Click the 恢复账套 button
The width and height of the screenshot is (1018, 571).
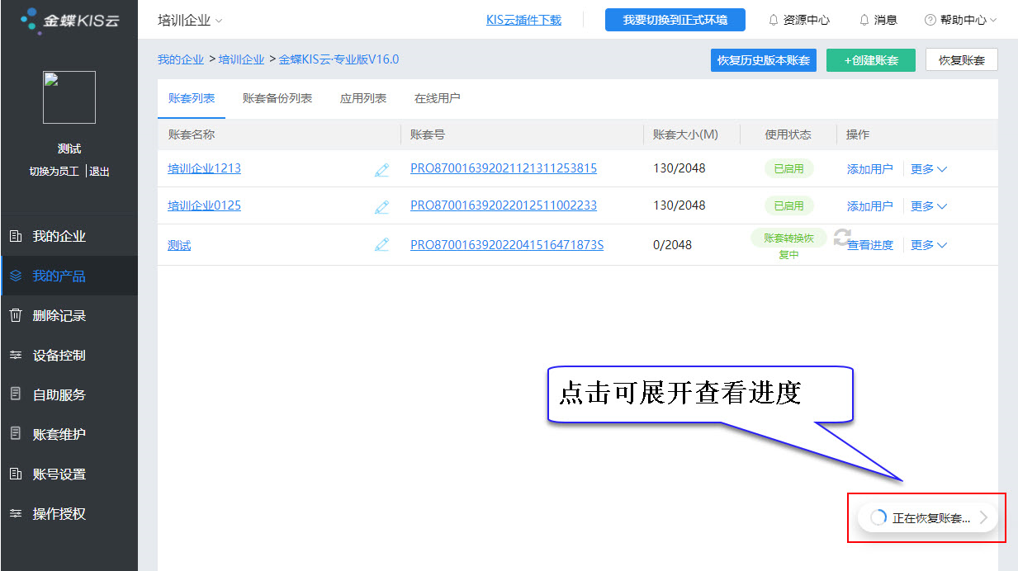click(x=962, y=60)
